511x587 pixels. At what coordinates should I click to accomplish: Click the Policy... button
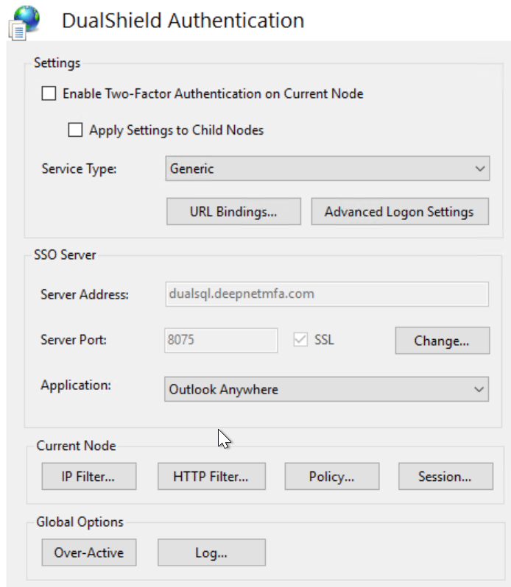pos(331,476)
